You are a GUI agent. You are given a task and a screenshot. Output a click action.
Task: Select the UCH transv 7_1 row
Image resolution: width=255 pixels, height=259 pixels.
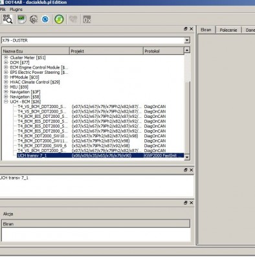coord(100,155)
